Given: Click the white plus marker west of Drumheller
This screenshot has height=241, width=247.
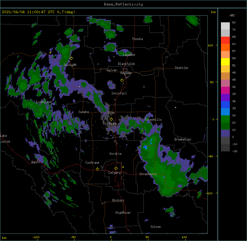Looking at the screenshot, I should [x=175, y=107].
